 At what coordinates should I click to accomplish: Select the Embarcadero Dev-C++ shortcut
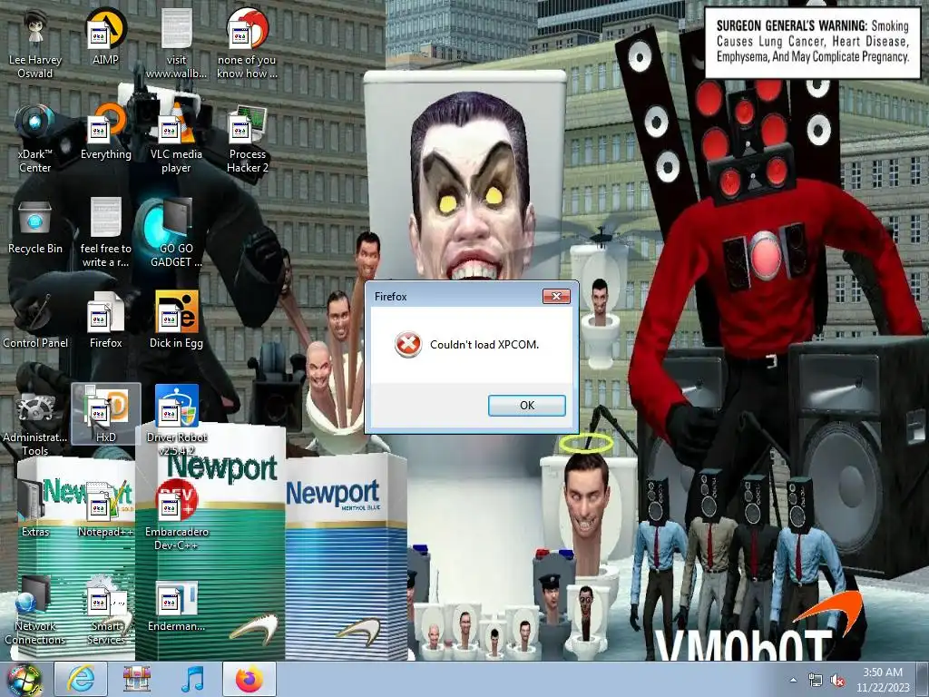[x=177, y=515]
